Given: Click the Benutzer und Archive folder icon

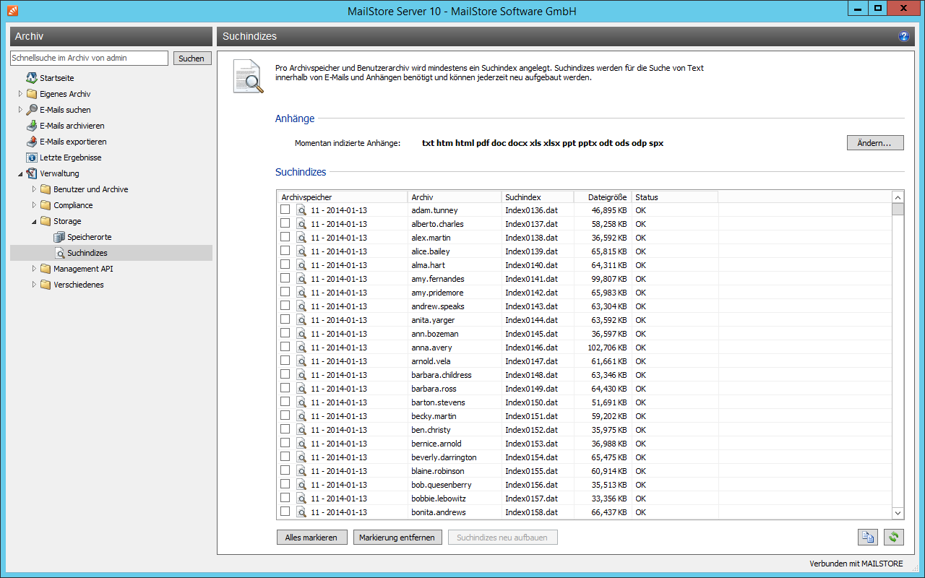Looking at the screenshot, I should pos(46,189).
